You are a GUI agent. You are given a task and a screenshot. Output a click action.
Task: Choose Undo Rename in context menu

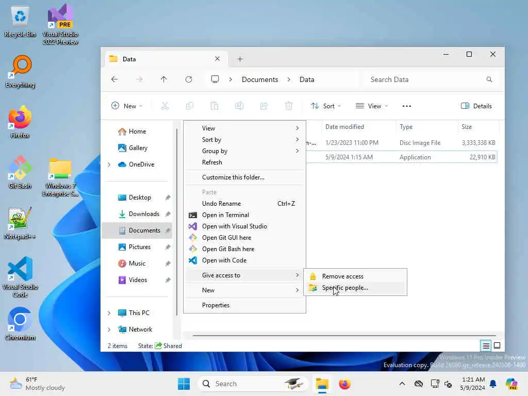244,204
